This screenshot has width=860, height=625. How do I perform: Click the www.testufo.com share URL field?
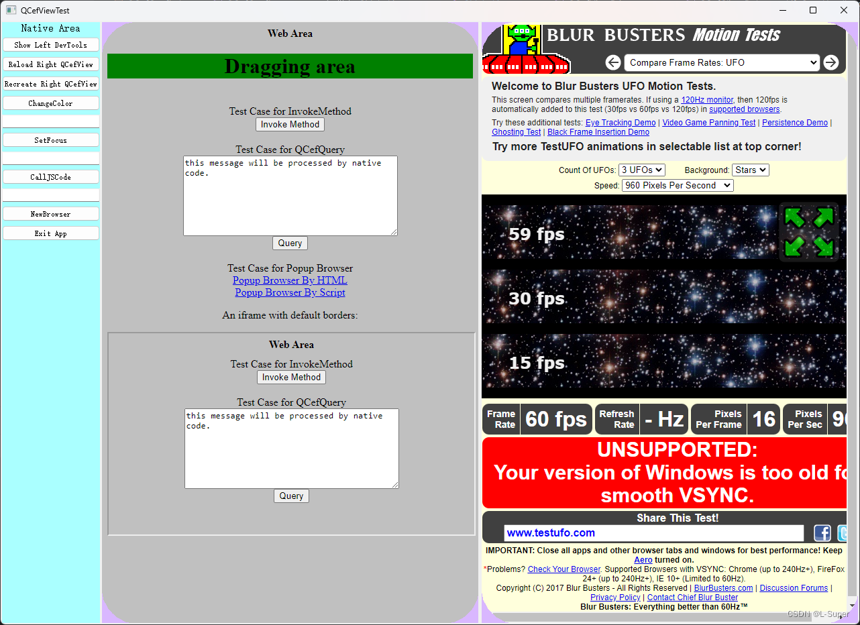pyautogui.click(x=654, y=533)
